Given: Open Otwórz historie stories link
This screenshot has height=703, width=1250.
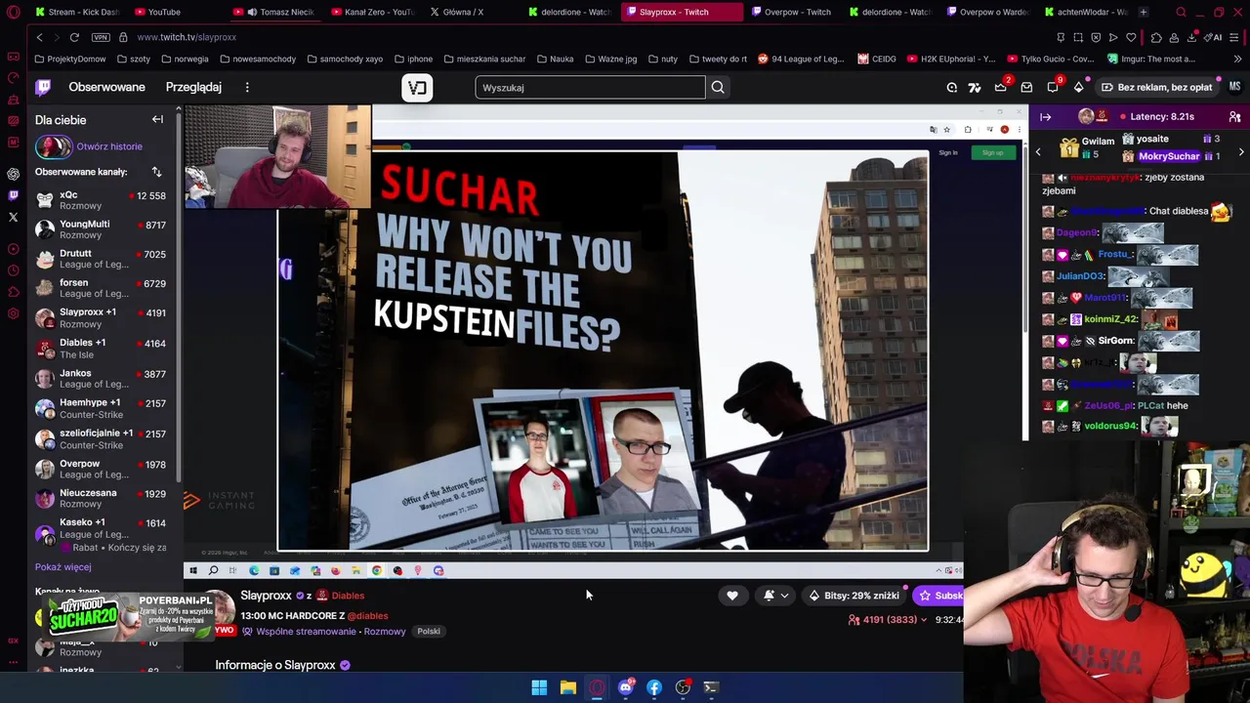Looking at the screenshot, I should click(x=109, y=146).
